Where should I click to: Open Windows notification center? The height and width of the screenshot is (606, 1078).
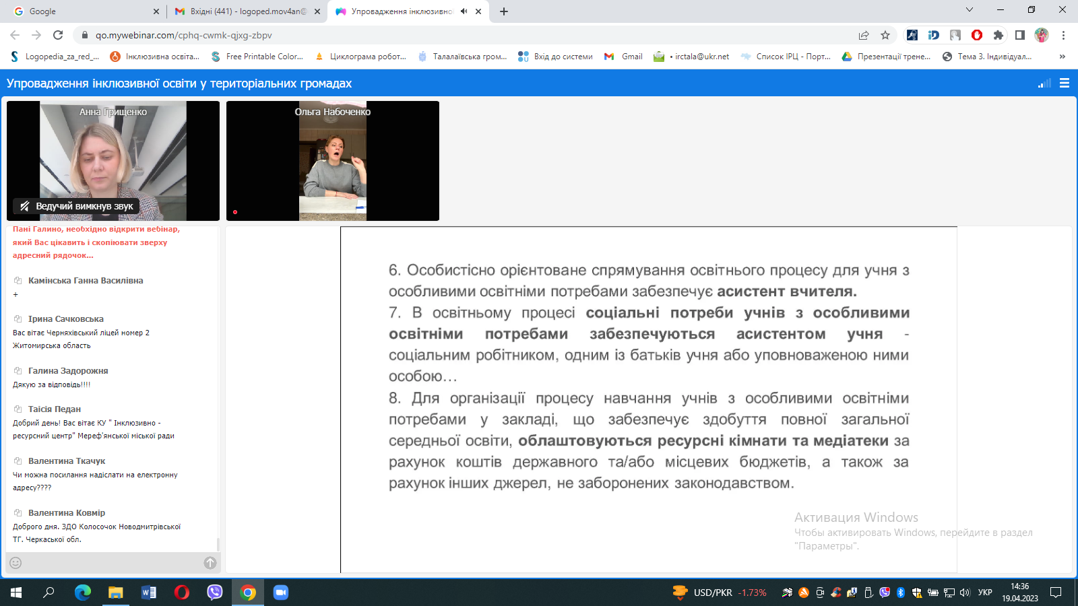pos(1056,593)
